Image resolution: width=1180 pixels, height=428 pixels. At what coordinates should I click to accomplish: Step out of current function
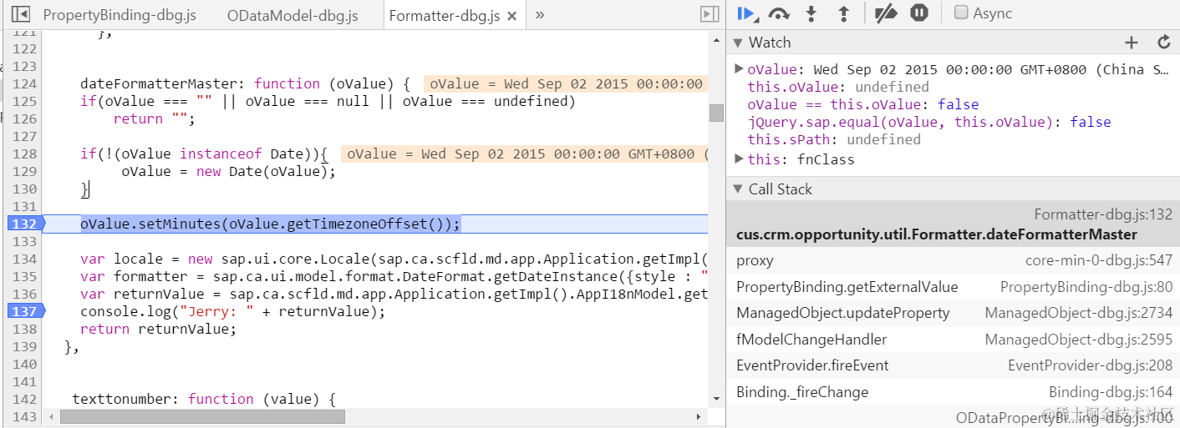(843, 13)
